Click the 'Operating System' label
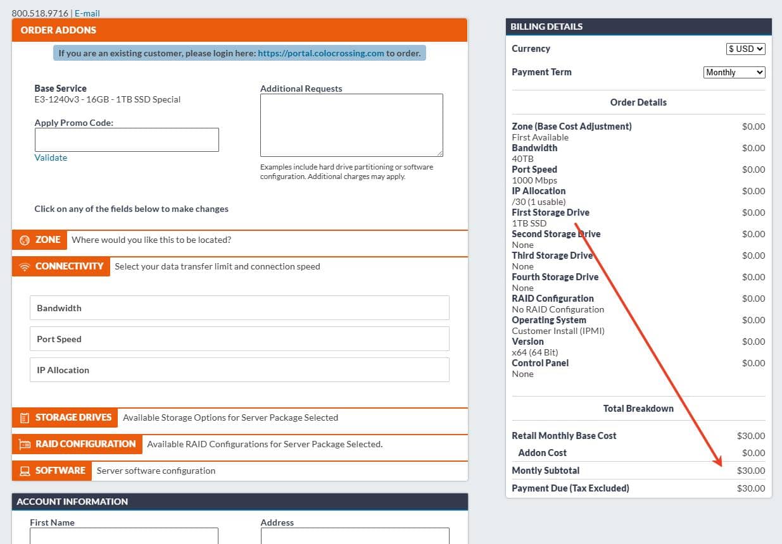Image resolution: width=782 pixels, height=544 pixels. (549, 320)
